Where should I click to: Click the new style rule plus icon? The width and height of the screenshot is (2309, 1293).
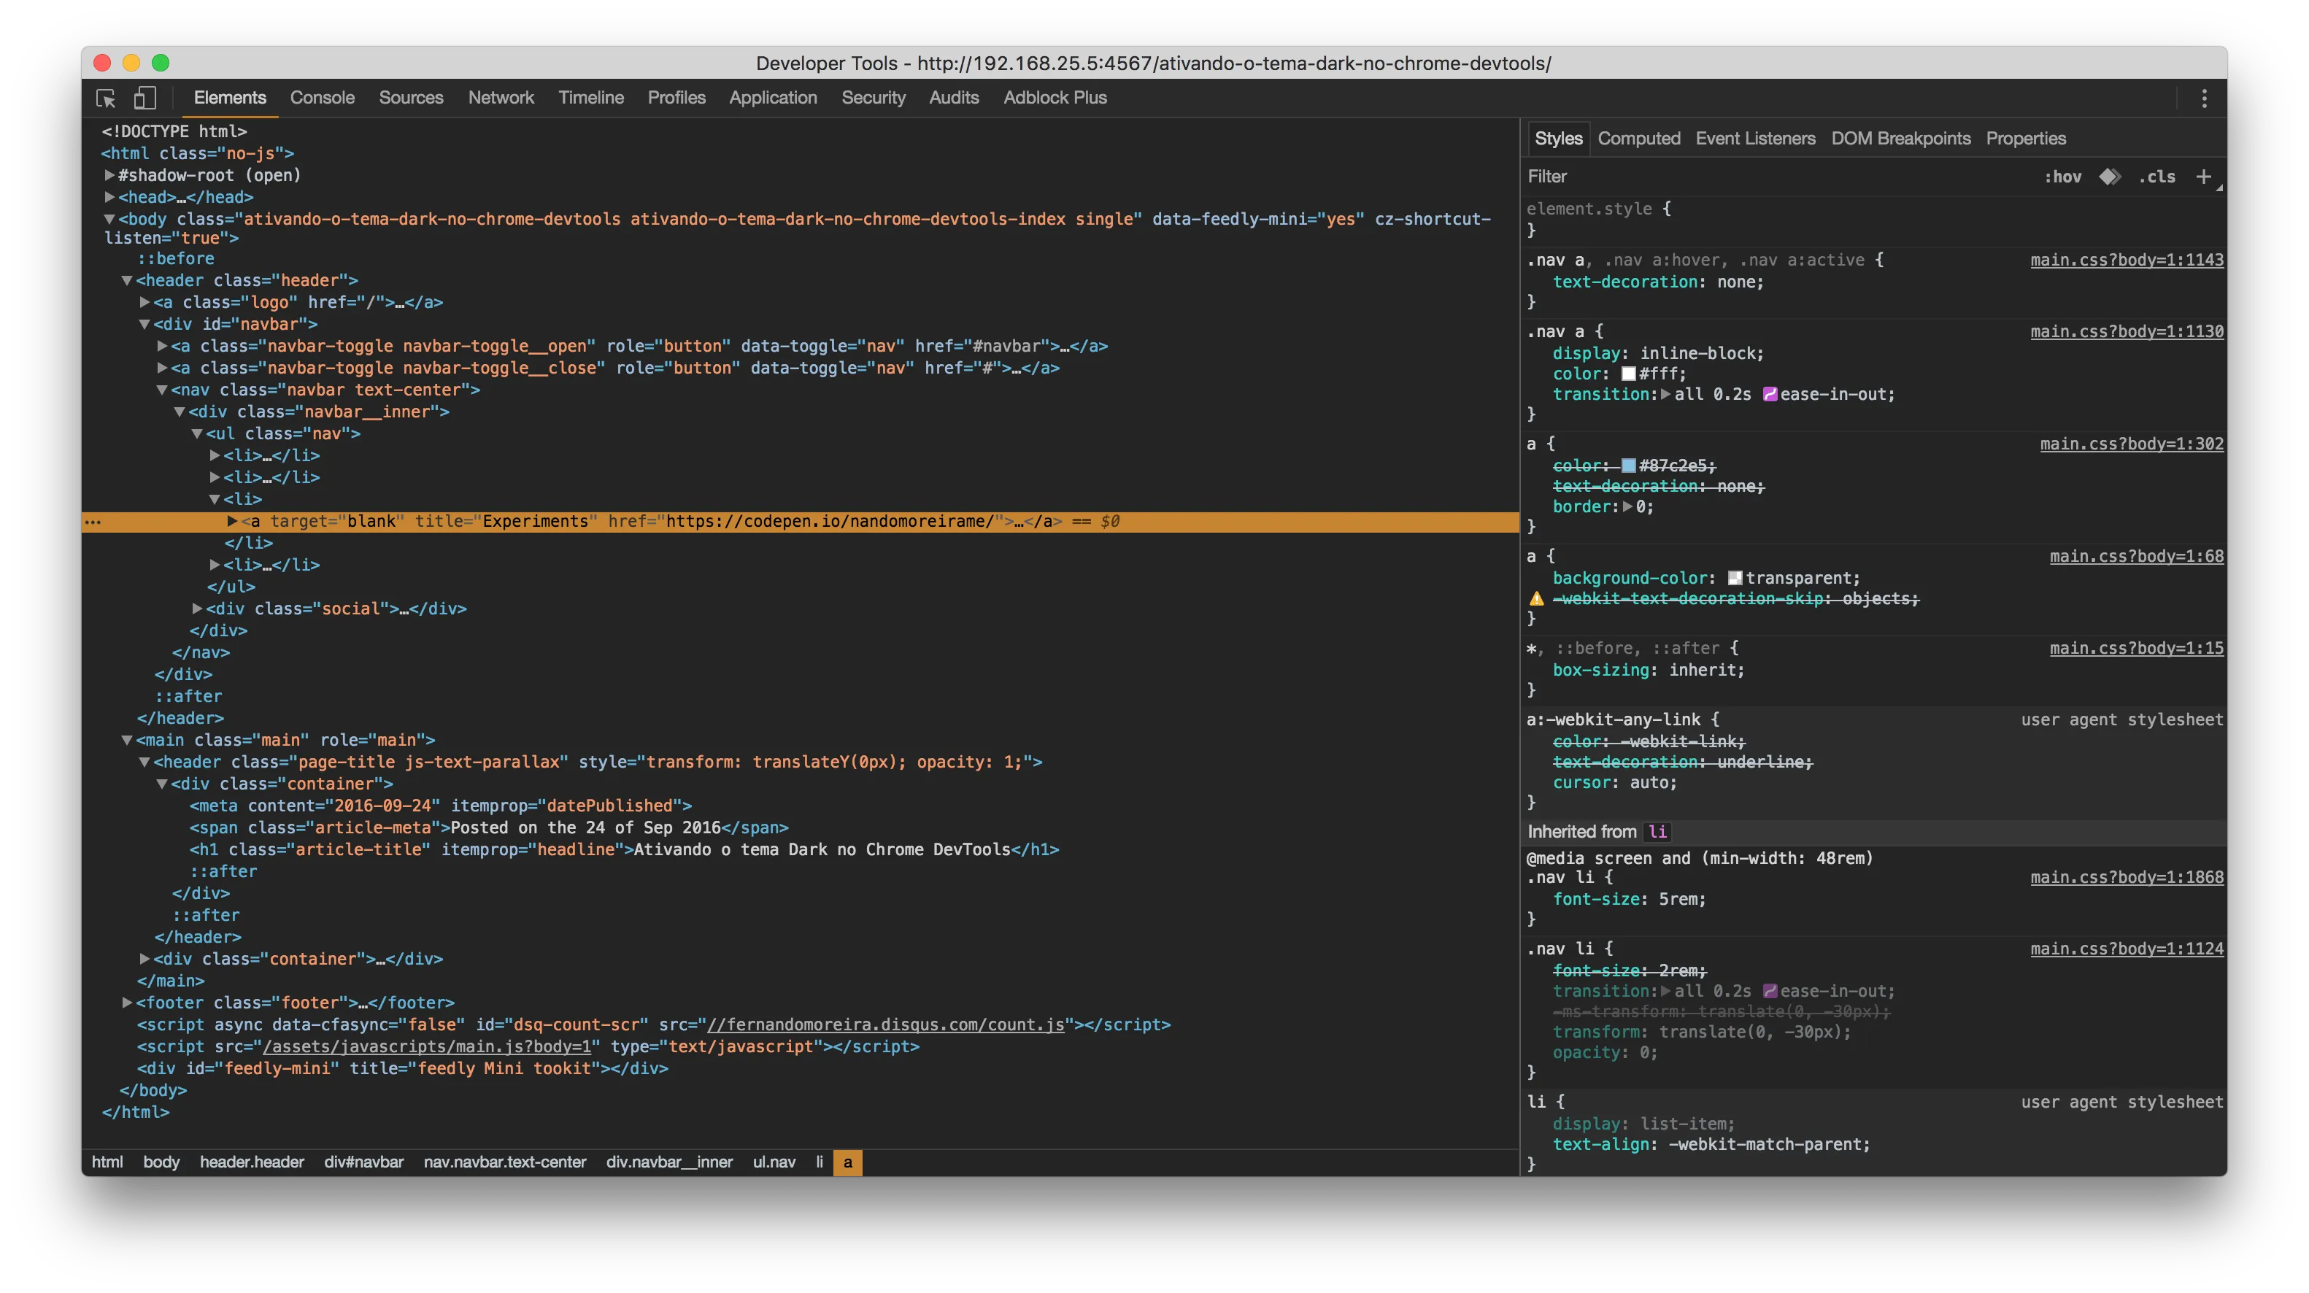2203,177
